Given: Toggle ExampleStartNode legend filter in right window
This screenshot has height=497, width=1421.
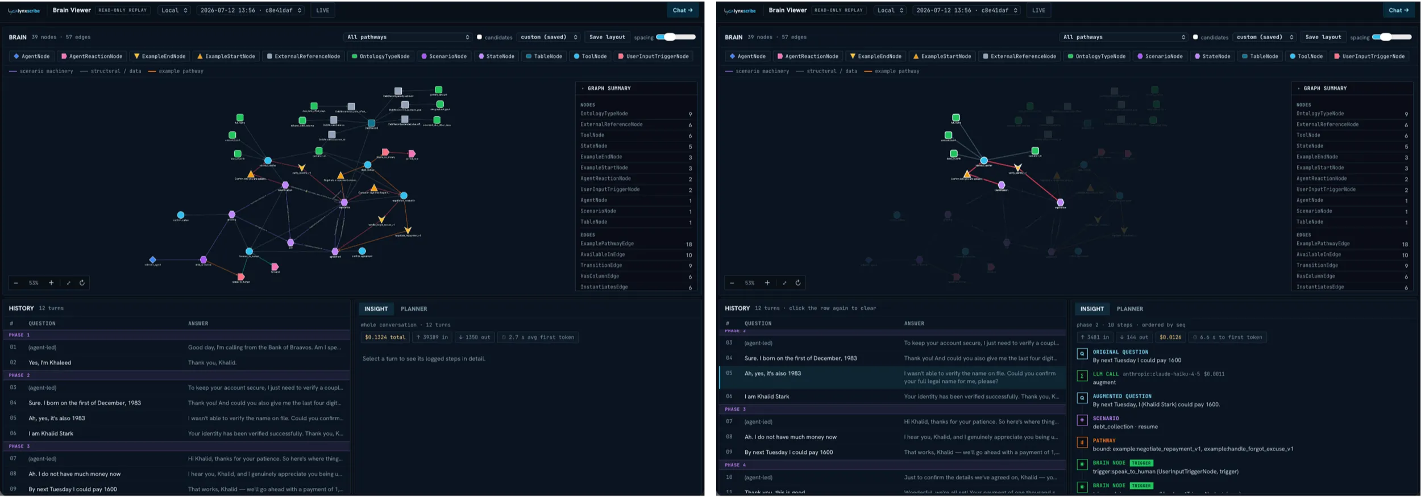Looking at the screenshot, I should [942, 56].
